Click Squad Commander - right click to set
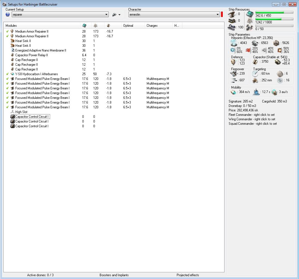The height and width of the screenshot is (279, 299). (253, 124)
